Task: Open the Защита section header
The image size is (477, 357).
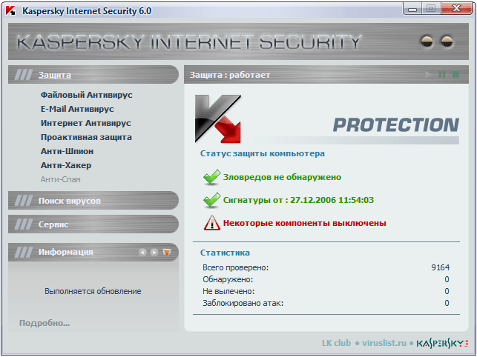Action: [x=55, y=75]
